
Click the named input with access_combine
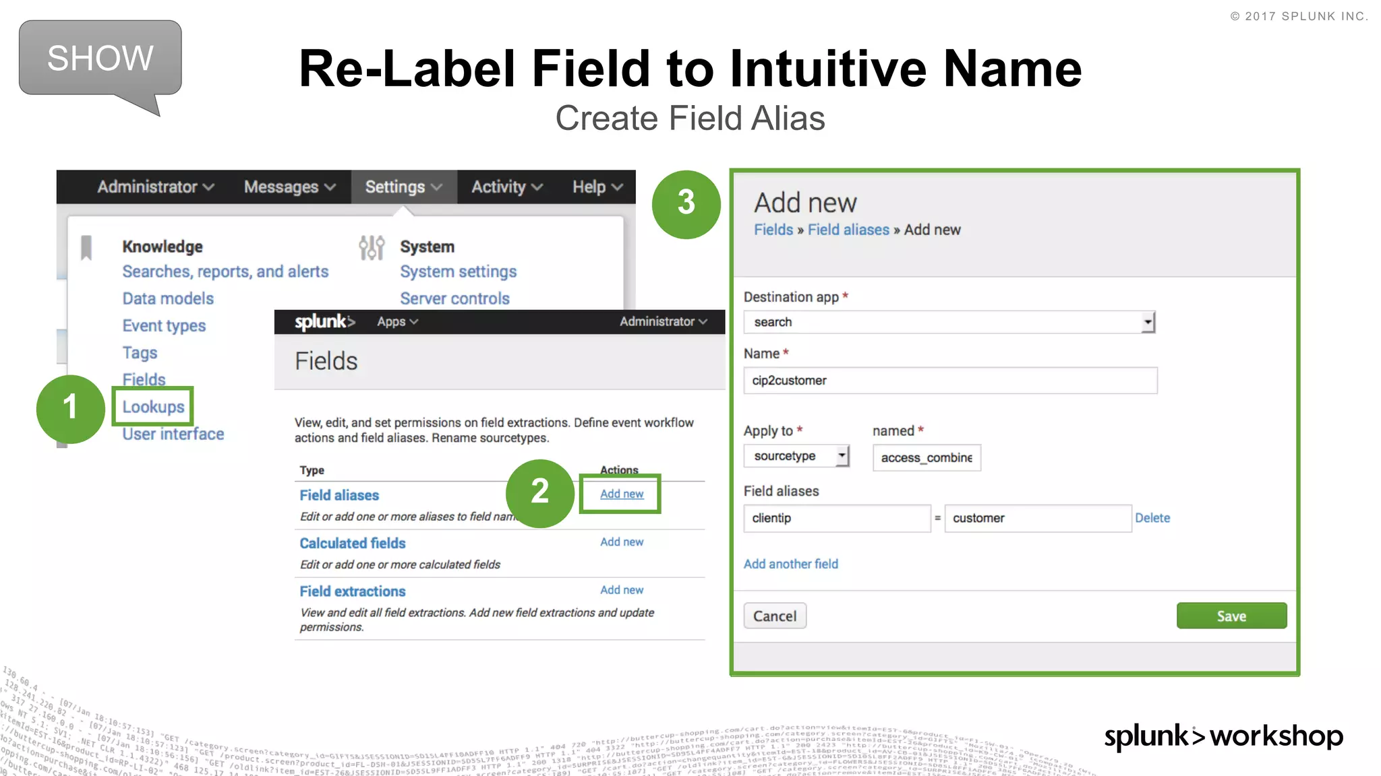[x=927, y=458]
